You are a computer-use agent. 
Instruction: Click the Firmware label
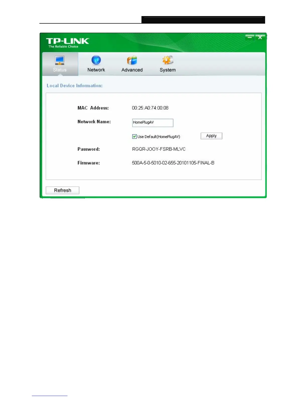(89, 163)
